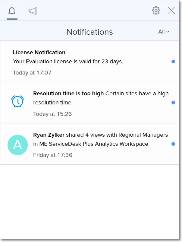The width and height of the screenshot is (182, 242).
Task: Click the chevron next to All
Action: (x=168, y=32)
